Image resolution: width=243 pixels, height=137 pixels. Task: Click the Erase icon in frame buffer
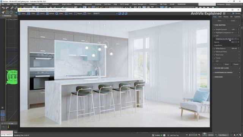(x=57, y=14)
